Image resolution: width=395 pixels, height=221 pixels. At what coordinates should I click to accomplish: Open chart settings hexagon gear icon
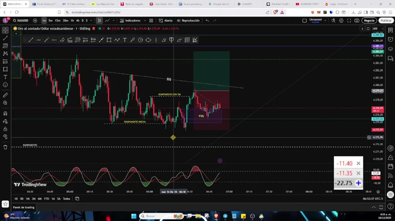341,21
